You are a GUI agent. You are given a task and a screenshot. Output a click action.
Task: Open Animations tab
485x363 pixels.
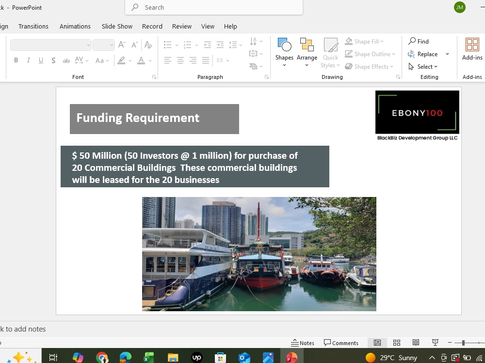click(x=75, y=26)
